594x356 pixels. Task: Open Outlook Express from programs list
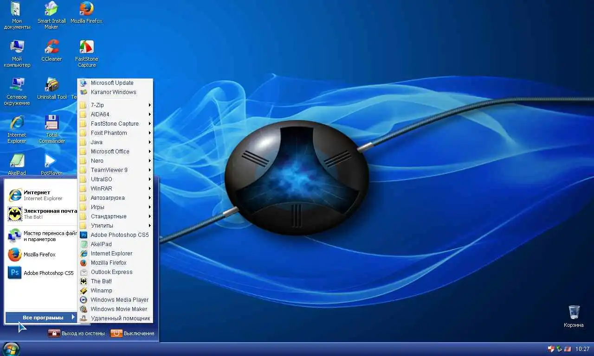click(x=116, y=272)
